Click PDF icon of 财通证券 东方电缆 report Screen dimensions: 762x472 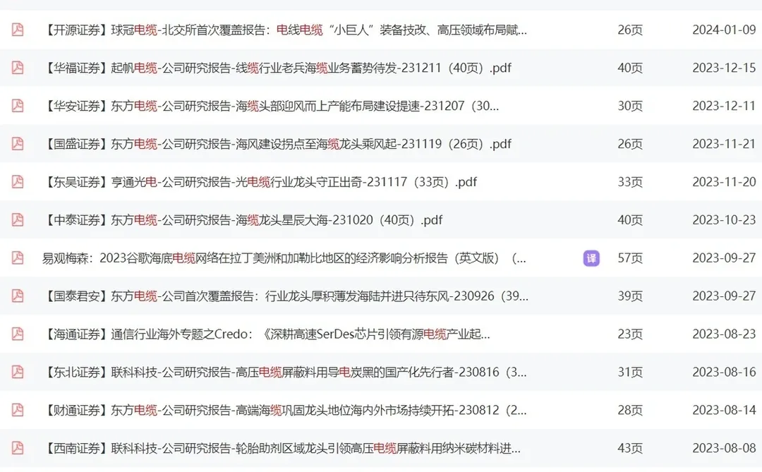pyautogui.click(x=18, y=410)
